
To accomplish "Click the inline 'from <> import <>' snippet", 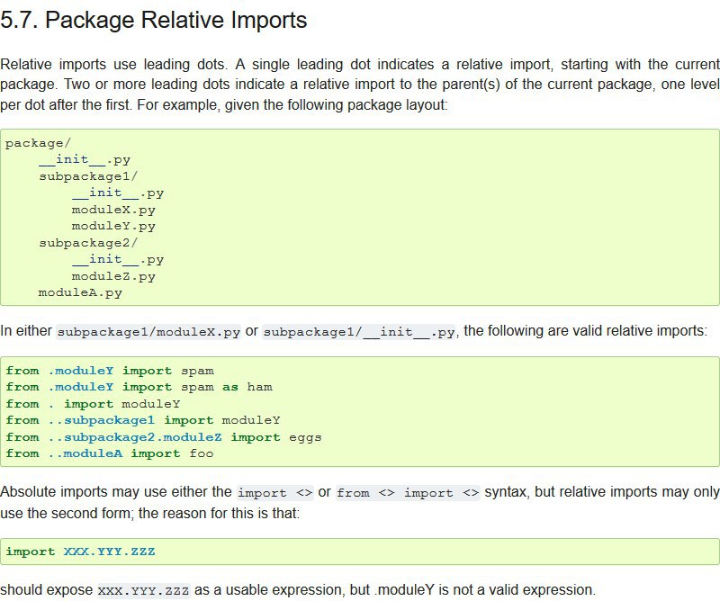I will point(408,493).
